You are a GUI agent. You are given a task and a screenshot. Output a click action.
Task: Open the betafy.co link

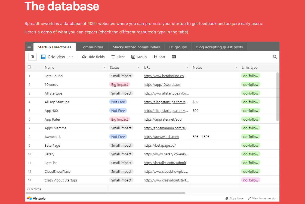pyautogui.click(x=166, y=154)
